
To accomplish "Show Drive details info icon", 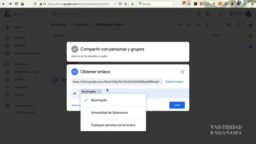I will (x=238, y=25).
